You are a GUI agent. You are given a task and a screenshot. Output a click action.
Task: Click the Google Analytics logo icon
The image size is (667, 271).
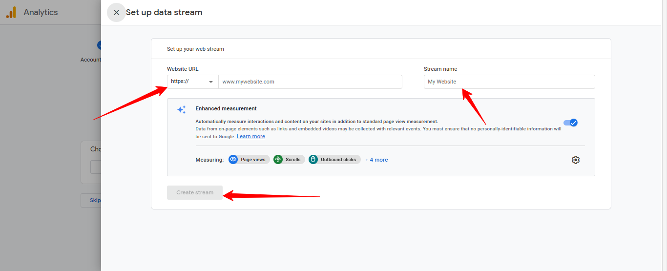(x=11, y=13)
